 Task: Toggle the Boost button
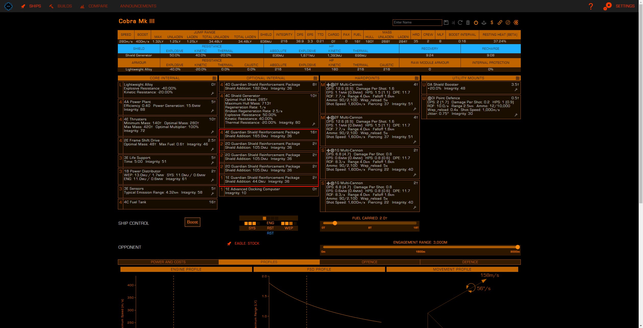tap(192, 222)
